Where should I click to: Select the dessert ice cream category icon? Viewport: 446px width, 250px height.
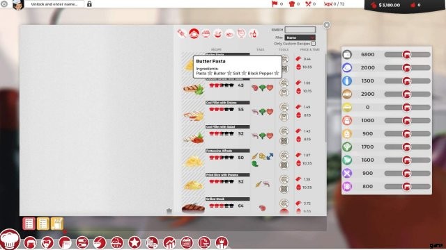[242, 33]
